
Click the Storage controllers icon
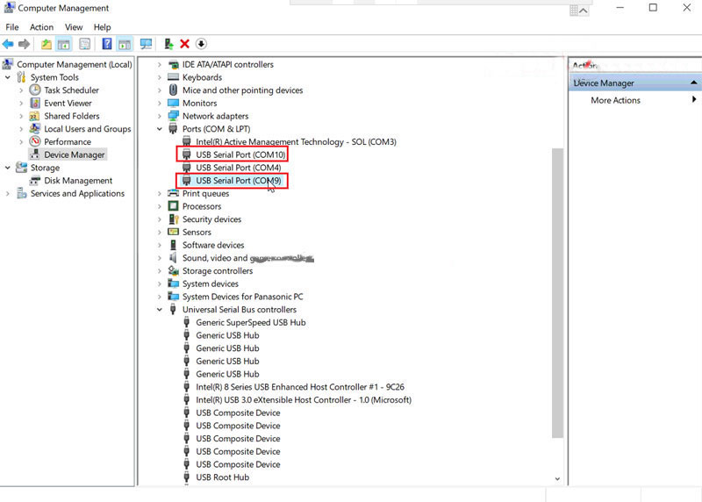point(173,270)
